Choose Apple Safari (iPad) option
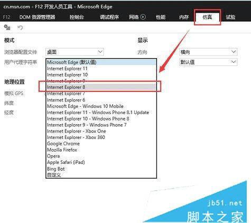 point(101,162)
